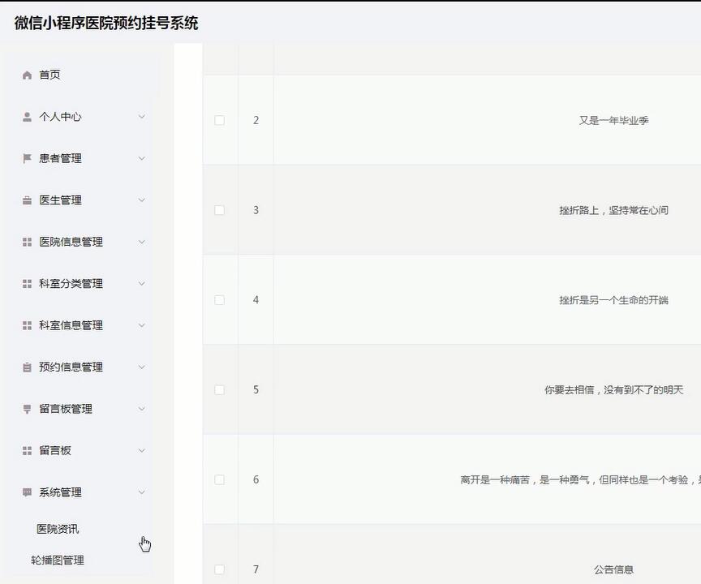Screen dimensions: 701x584
Task: Check the checkbox for row 2
Action: click(219, 119)
